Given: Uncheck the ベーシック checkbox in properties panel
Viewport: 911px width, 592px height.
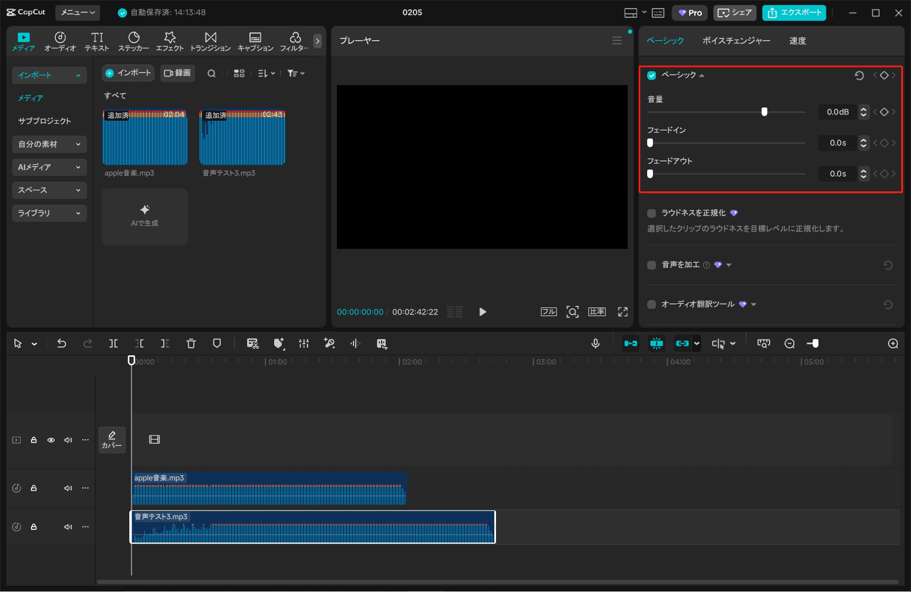Looking at the screenshot, I should pyautogui.click(x=652, y=75).
